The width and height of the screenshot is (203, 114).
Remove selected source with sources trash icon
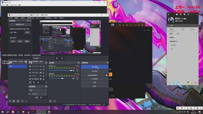click(34, 83)
